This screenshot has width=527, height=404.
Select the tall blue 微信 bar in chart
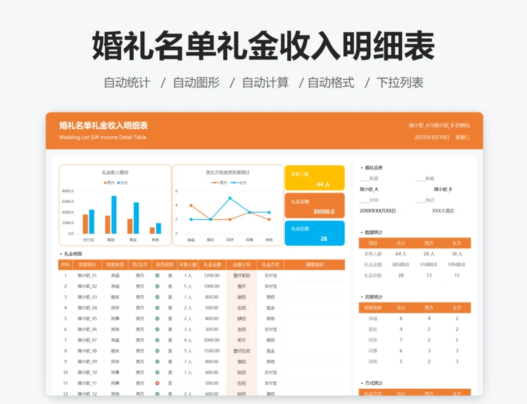tap(114, 215)
